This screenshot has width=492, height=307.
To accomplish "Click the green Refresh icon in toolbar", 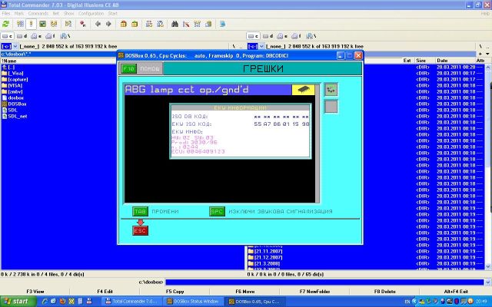I will [x=6, y=24].
